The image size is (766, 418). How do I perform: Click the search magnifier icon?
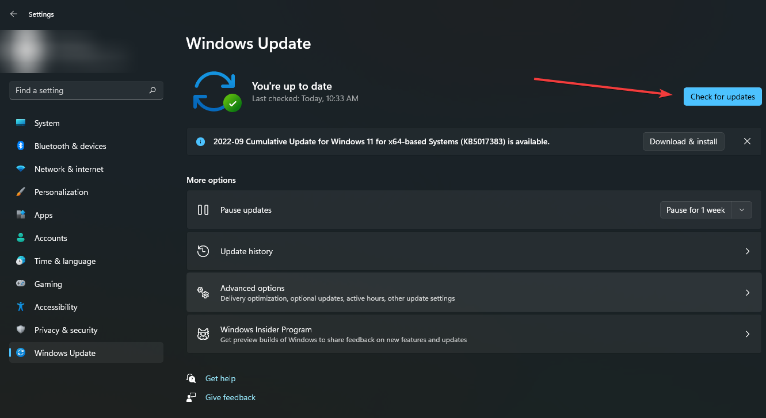pyautogui.click(x=153, y=90)
